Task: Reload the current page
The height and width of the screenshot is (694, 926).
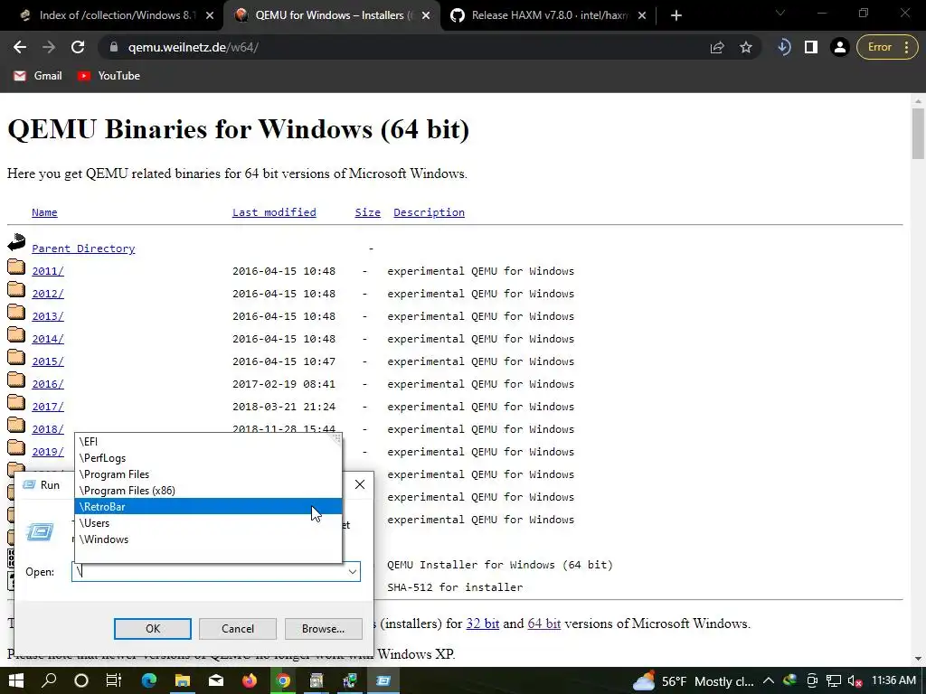Action: tap(78, 47)
